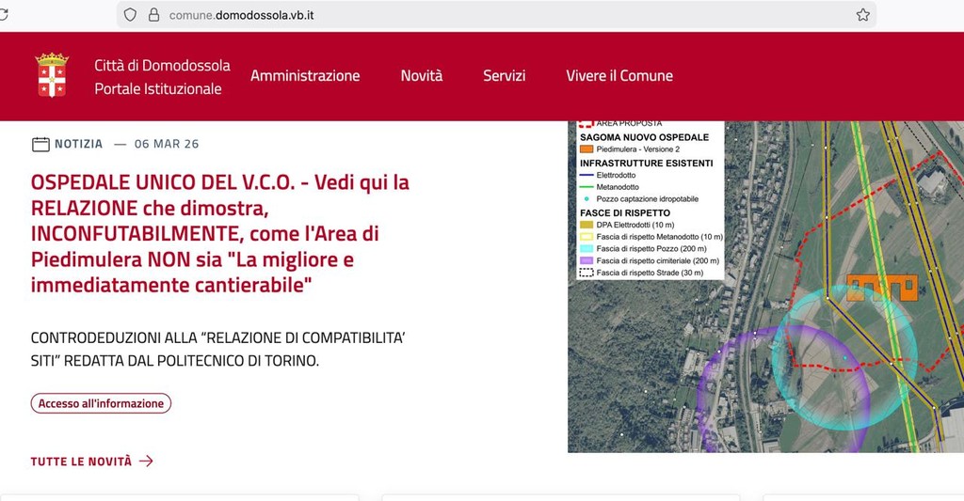The height and width of the screenshot is (501, 964).
Task: Click the cyan well-capture dot in legend
Action: coord(586,198)
